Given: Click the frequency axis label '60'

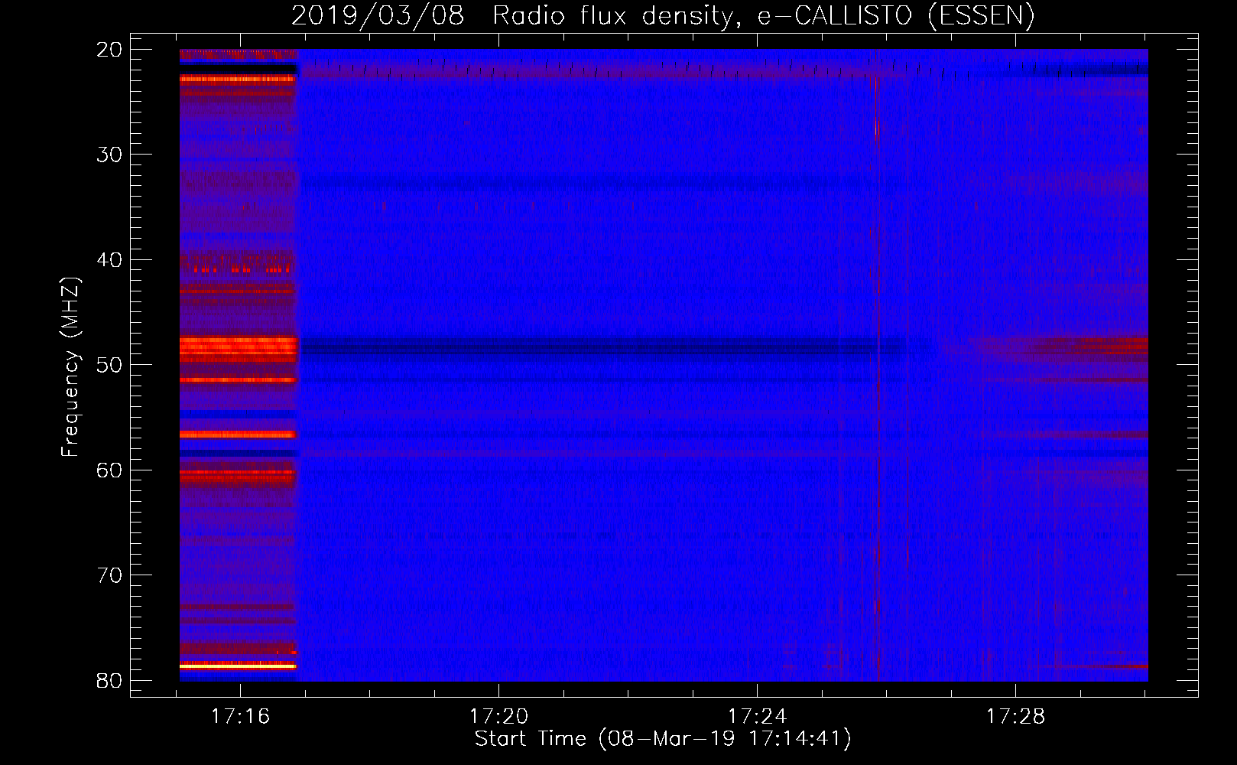Looking at the screenshot, I should [109, 470].
